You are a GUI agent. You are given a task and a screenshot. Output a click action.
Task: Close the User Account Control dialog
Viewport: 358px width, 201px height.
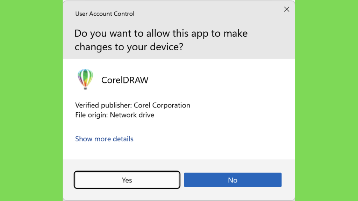click(x=287, y=9)
